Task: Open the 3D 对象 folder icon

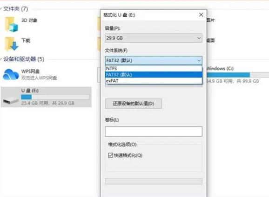Action: point(11,25)
